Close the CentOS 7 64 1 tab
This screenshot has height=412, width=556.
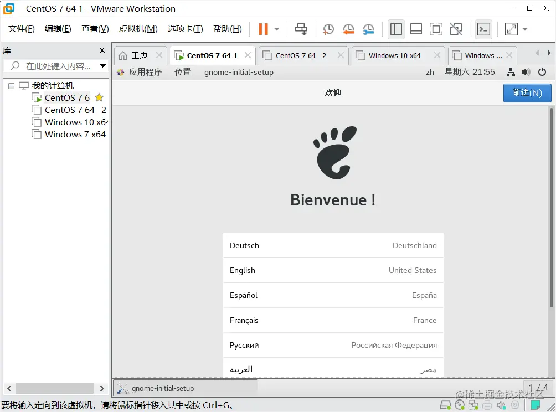click(x=248, y=55)
